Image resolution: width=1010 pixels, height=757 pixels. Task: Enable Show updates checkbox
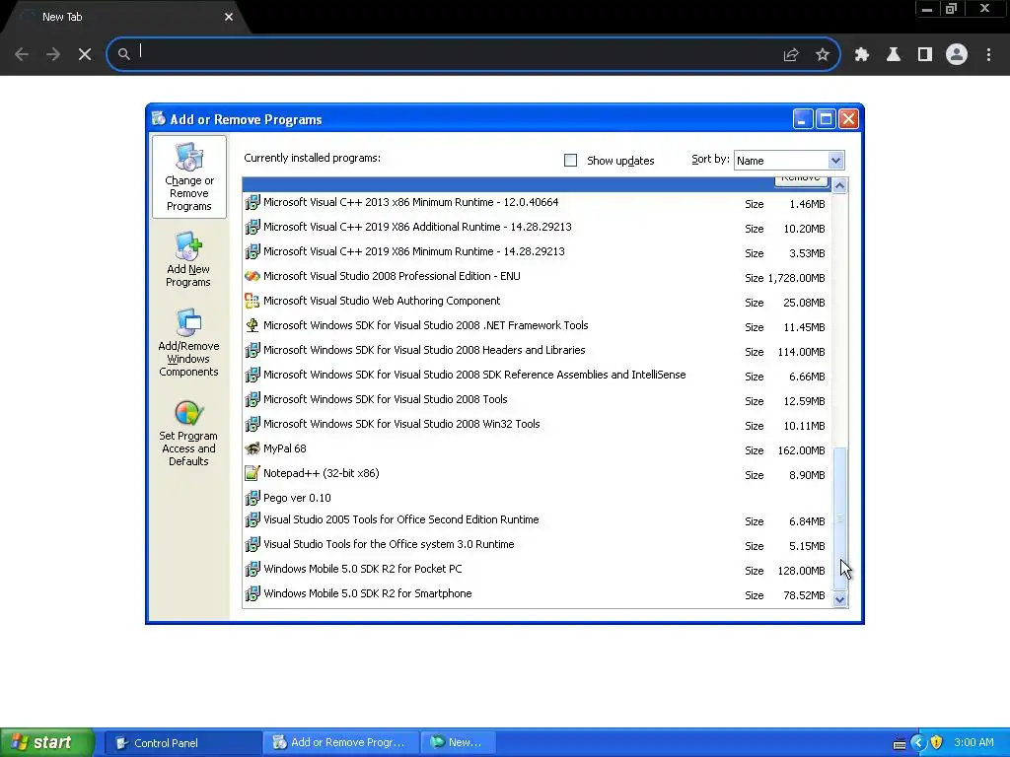click(x=571, y=161)
